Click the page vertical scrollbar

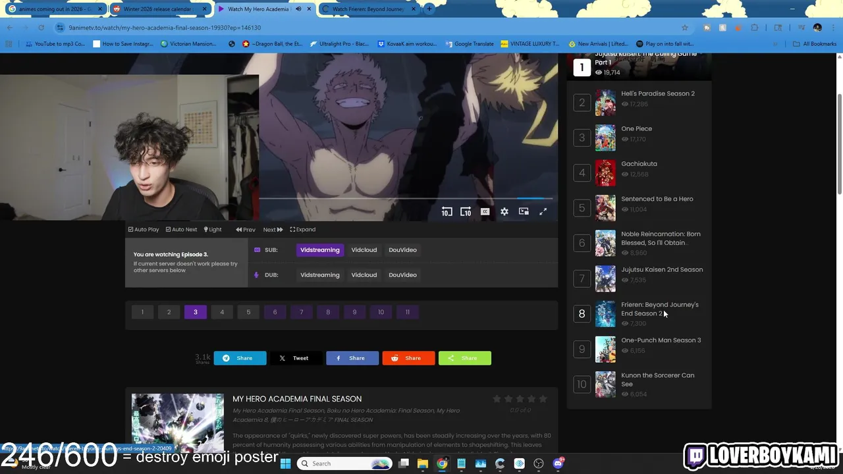pos(839,145)
